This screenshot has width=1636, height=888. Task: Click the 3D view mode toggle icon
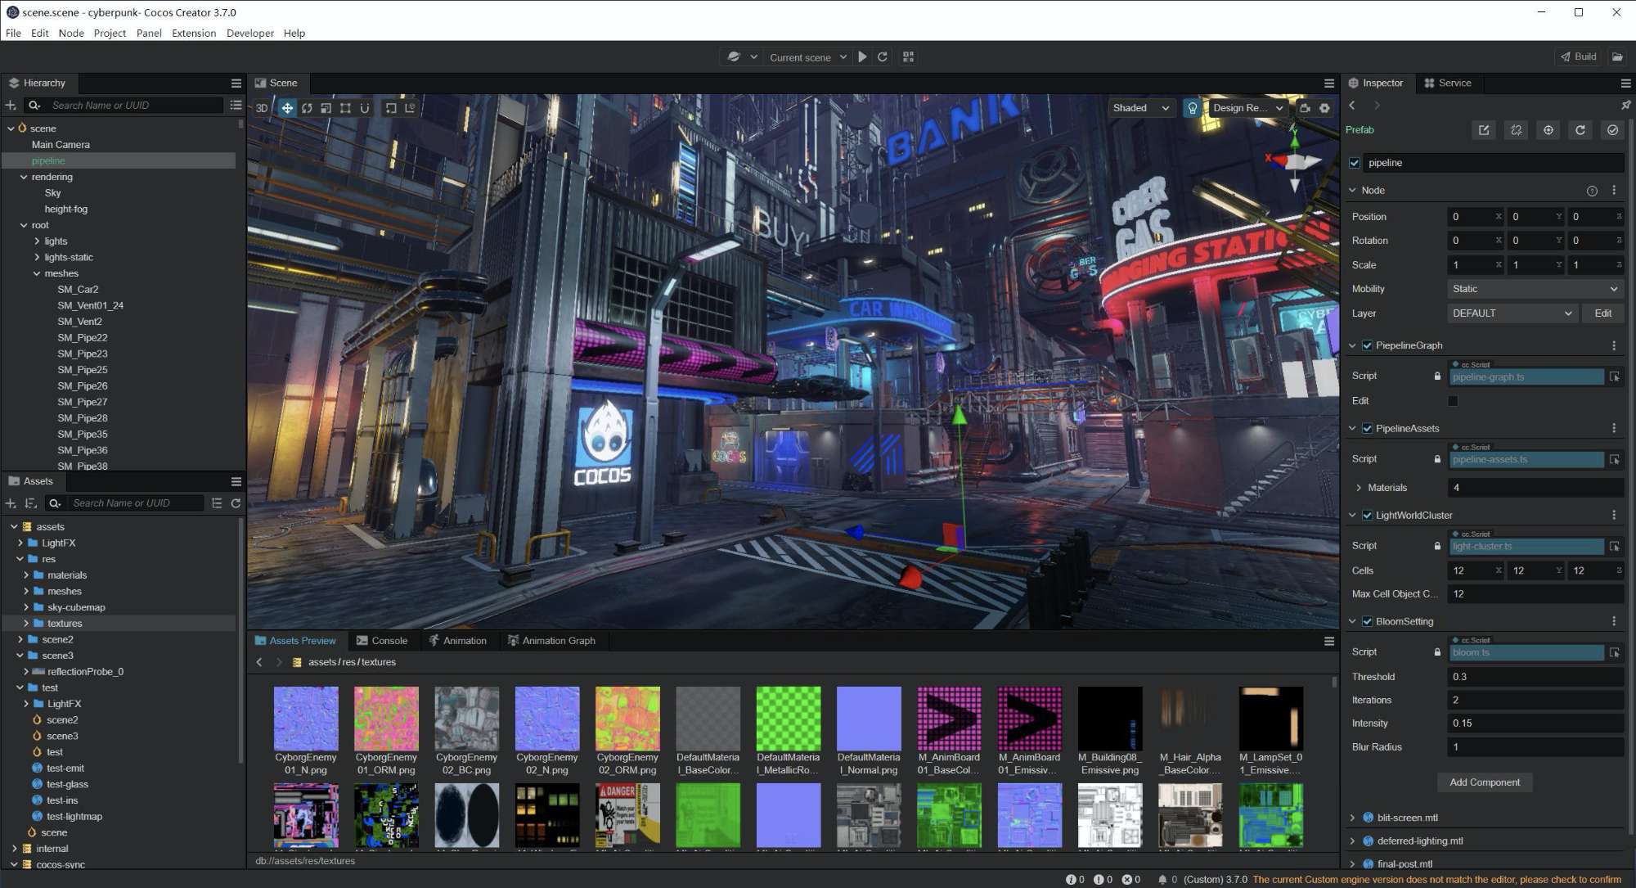coord(261,107)
